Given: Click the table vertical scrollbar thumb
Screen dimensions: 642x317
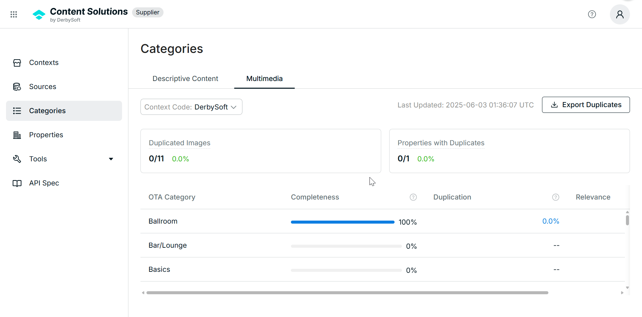Looking at the screenshot, I should (627, 220).
